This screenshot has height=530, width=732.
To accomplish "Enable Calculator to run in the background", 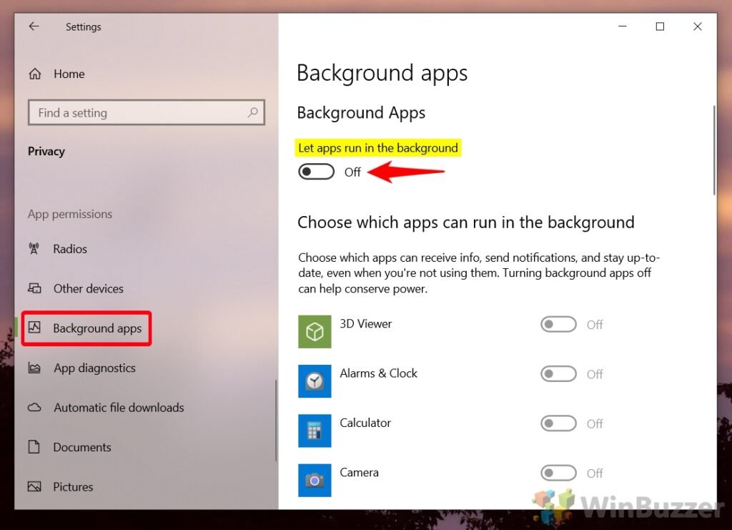I will click(558, 423).
